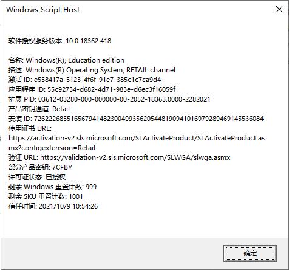Close the Windows Script Host dialog
The height and width of the screenshot is (270, 289).
[x=279, y=9]
